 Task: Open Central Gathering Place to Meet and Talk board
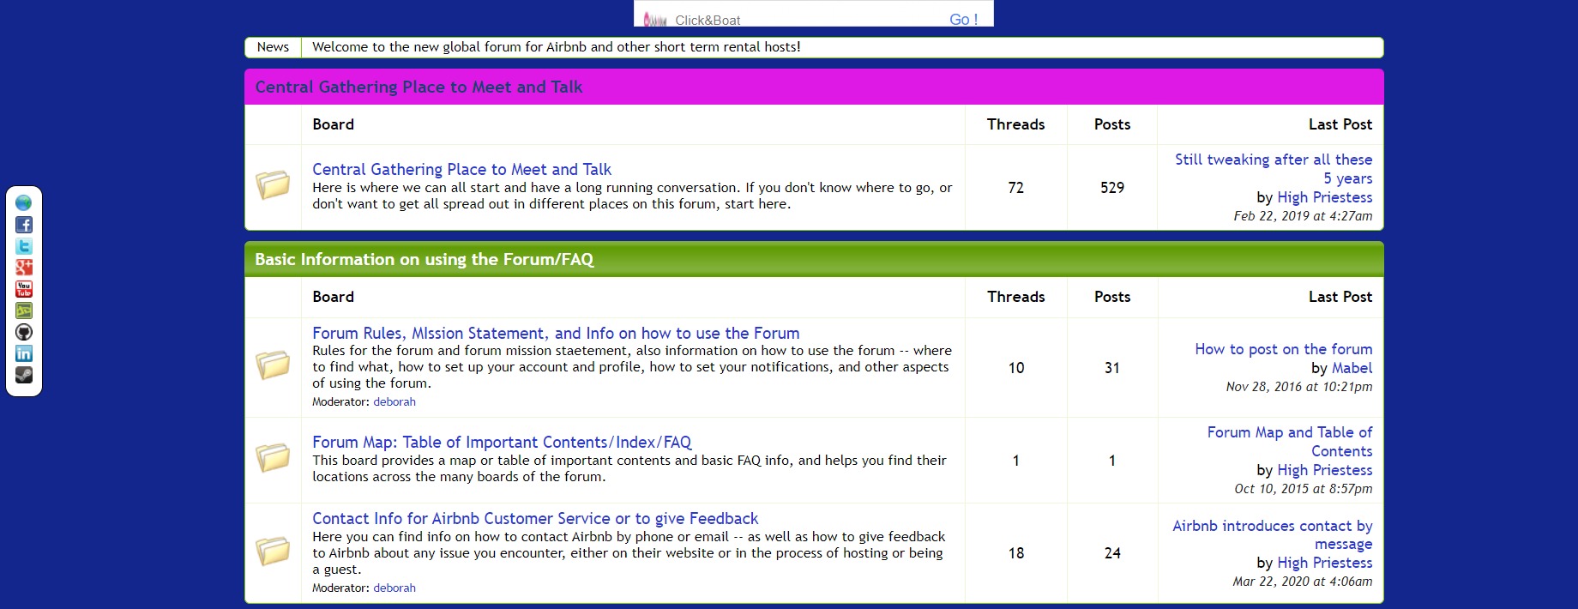(461, 169)
